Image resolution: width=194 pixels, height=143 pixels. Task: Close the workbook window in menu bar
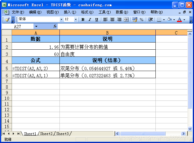[190, 12]
